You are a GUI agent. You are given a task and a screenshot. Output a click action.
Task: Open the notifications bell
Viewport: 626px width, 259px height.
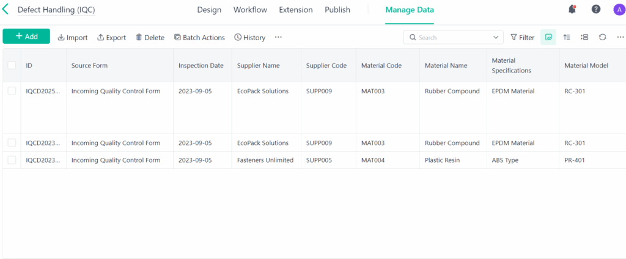click(572, 9)
